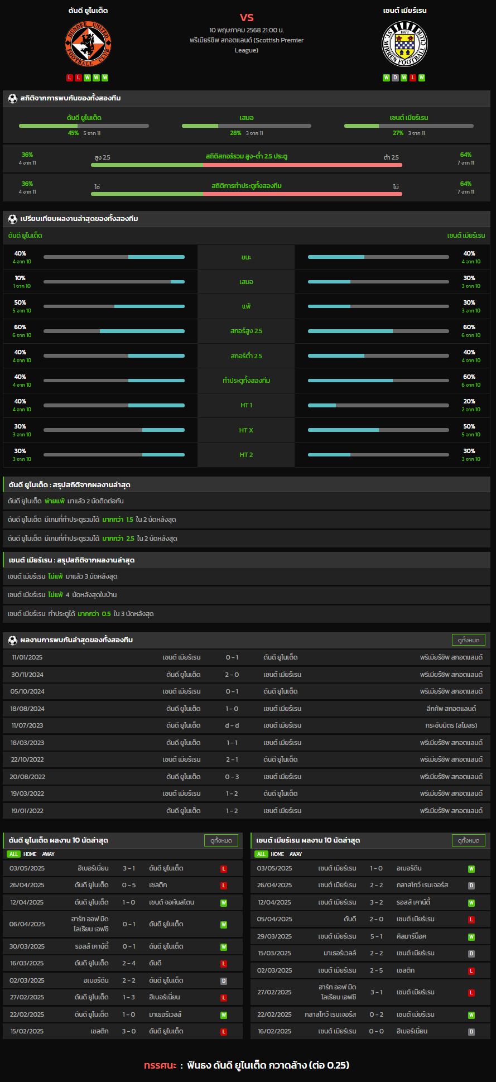This screenshot has height=1082, width=496.
Task: Click the L badge on the 15/02/2025 Celtic 3-0 row
Action: (x=224, y=1032)
